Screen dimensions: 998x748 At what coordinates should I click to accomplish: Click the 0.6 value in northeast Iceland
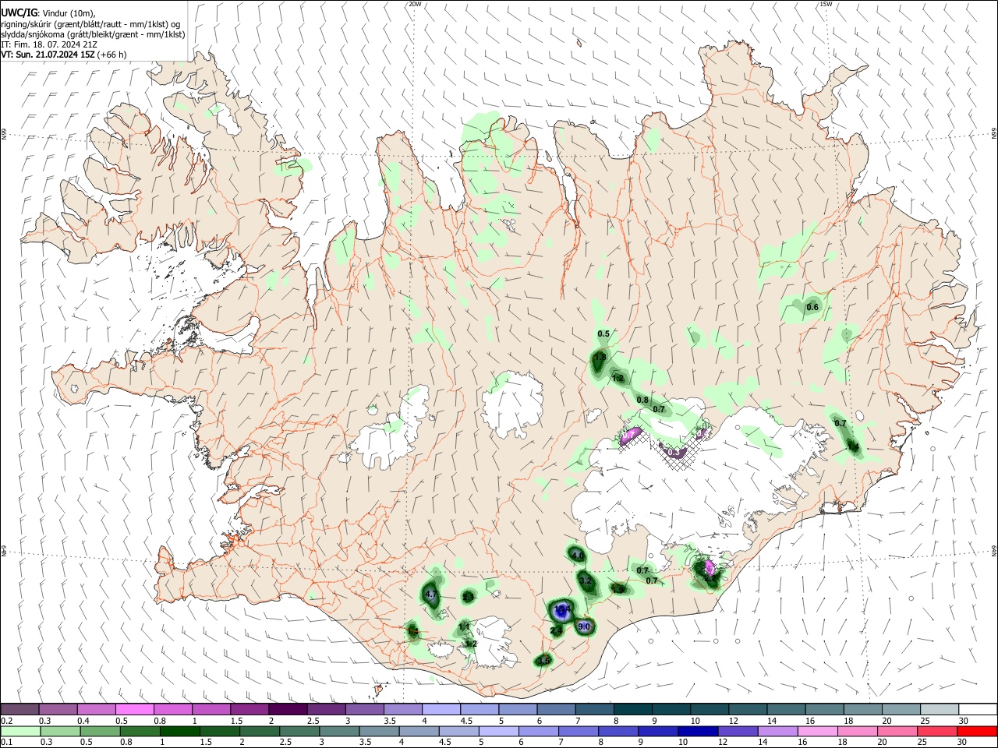click(x=812, y=307)
